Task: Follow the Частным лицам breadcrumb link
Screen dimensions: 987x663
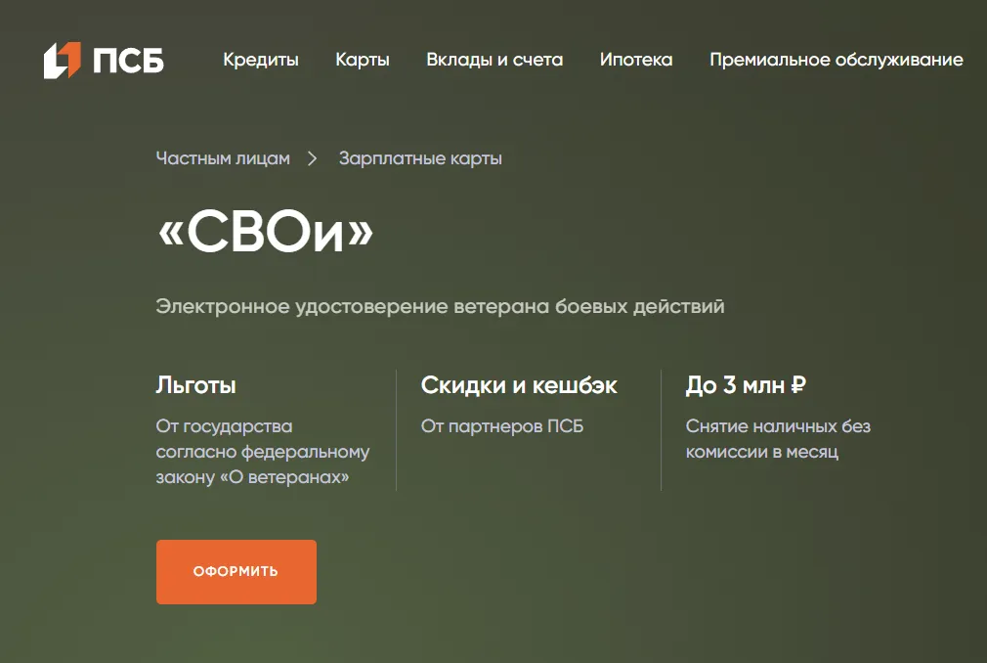Action: tap(223, 158)
